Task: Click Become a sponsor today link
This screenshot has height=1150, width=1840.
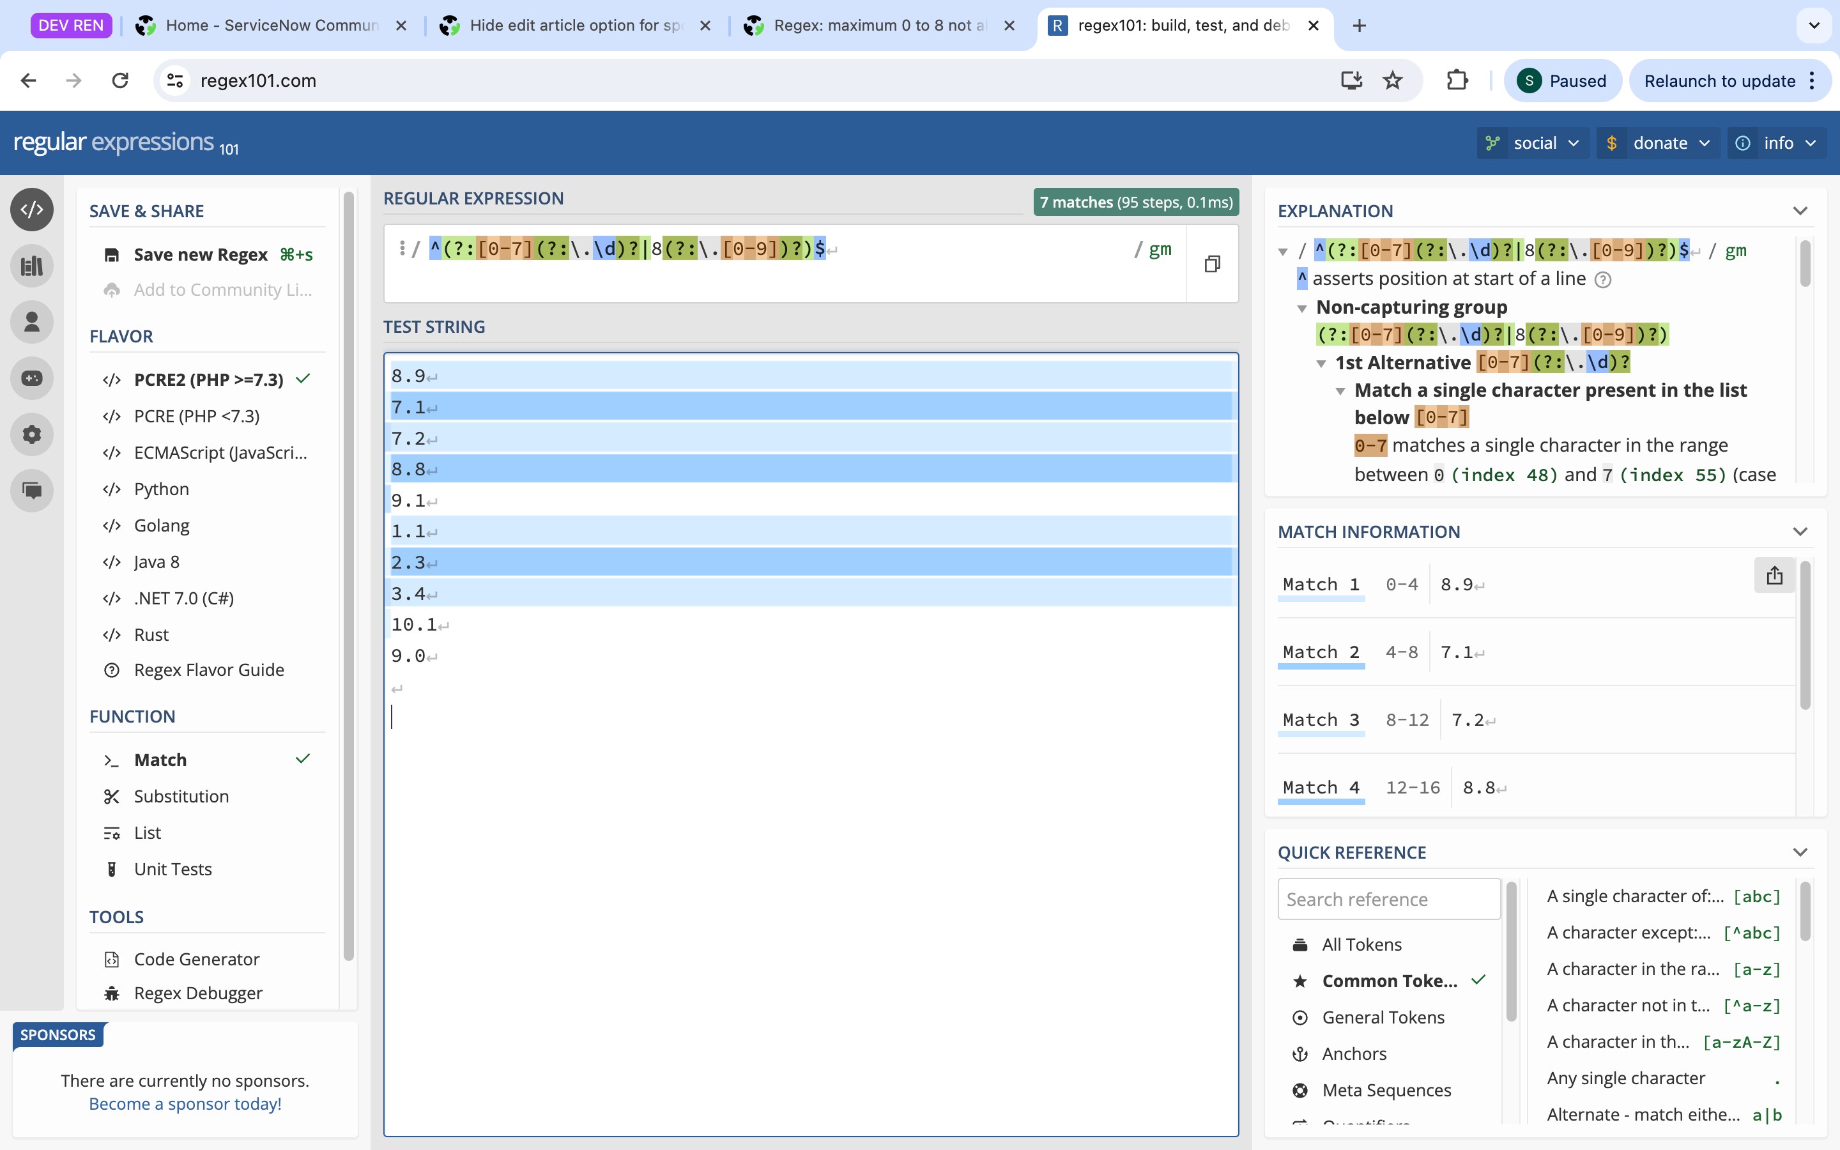Action: (x=185, y=1103)
